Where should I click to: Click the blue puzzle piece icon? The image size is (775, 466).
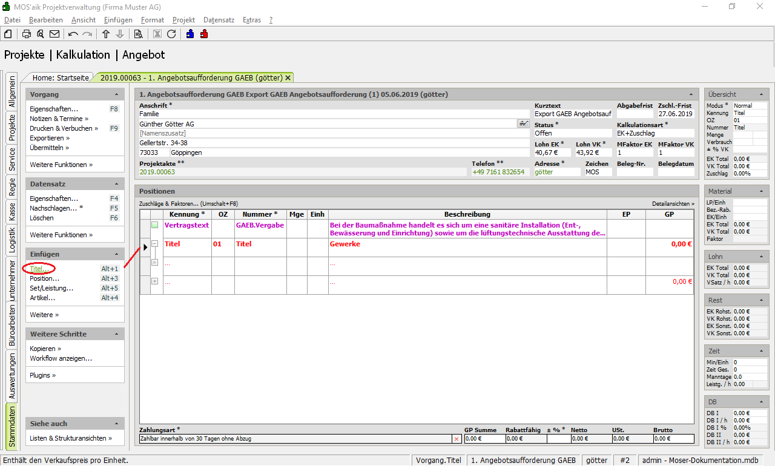point(190,34)
